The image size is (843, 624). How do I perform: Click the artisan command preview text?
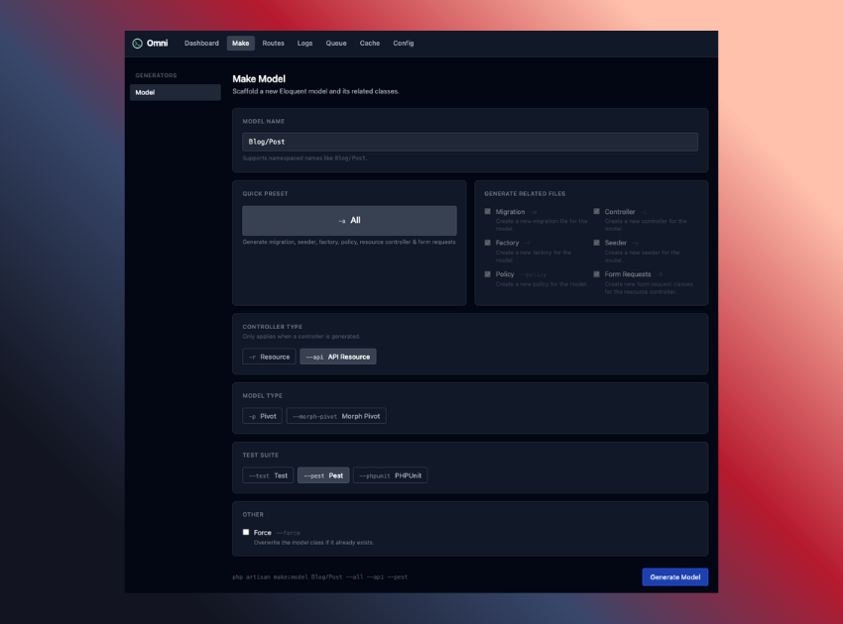[320, 577]
